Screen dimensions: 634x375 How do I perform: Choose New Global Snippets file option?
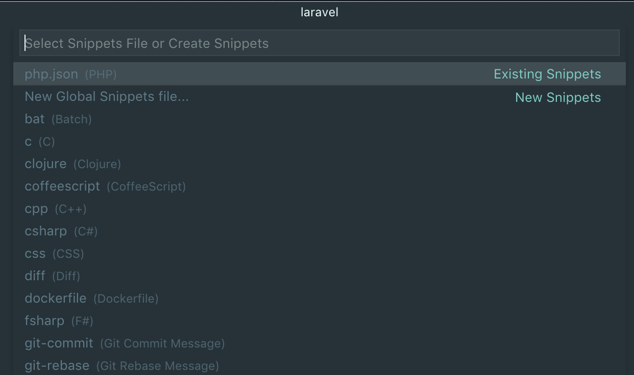coord(107,97)
